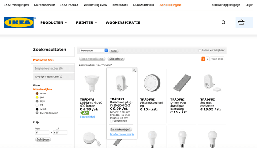Open the shopping basket icon
This screenshot has width=257, height=148.
pos(241,22)
